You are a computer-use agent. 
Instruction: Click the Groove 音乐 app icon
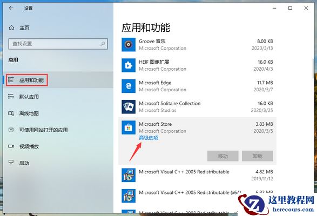[129, 45]
